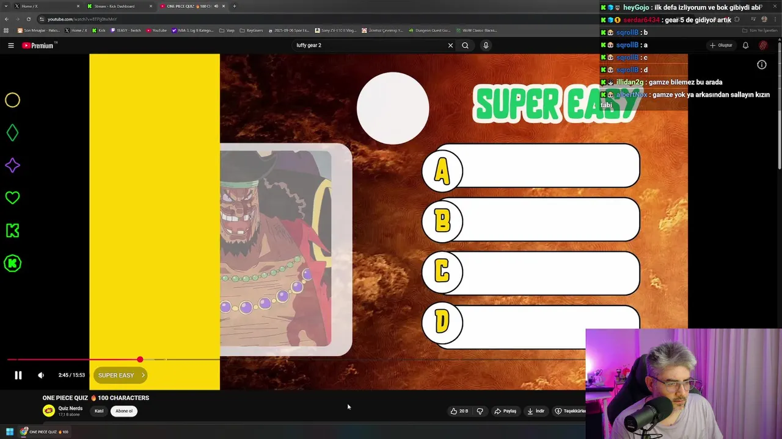Open the TEASY - Twitch bookmark
This screenshot has width=782, height=439.
coord(126,30)
